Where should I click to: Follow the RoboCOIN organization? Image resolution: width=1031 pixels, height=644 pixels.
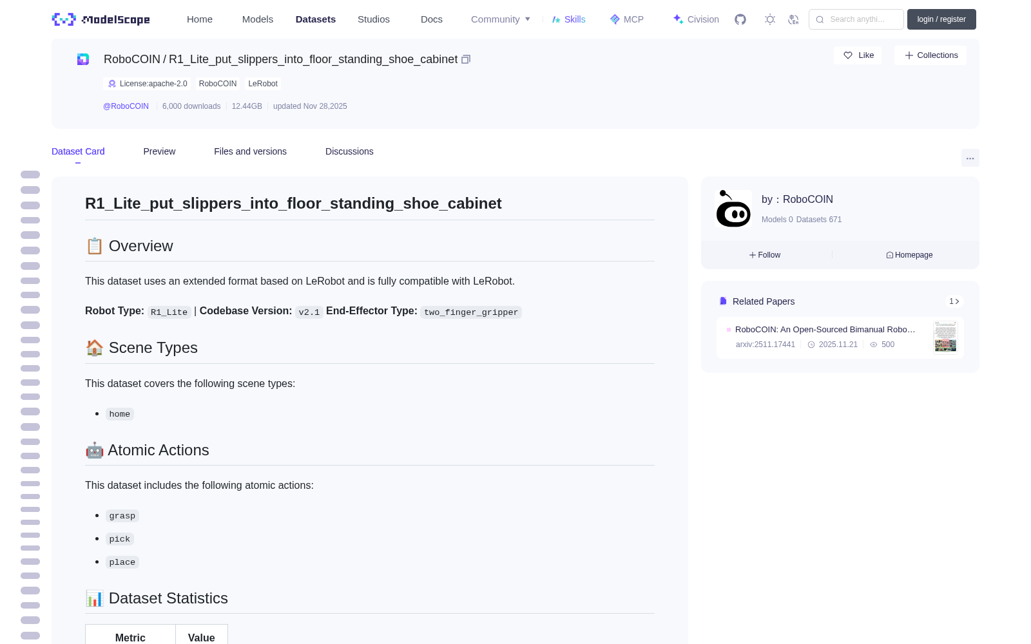[765, 255]
